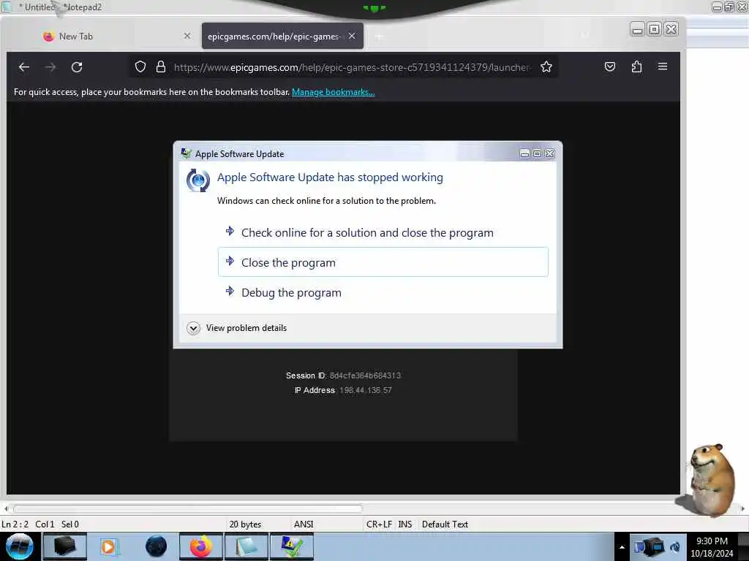This screenshot has width=749, height=561.
Task: Close the epicgames.com tab
Action: (x=352, y=36)
